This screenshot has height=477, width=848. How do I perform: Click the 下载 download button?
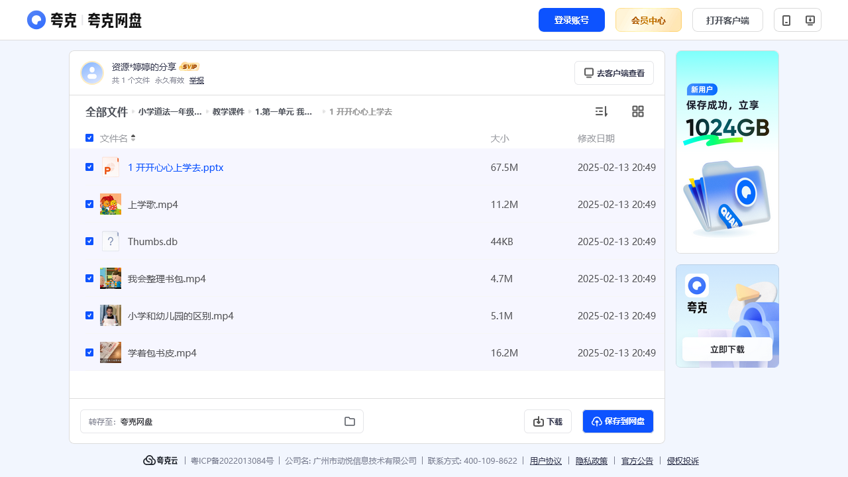[x=548, y=421]
